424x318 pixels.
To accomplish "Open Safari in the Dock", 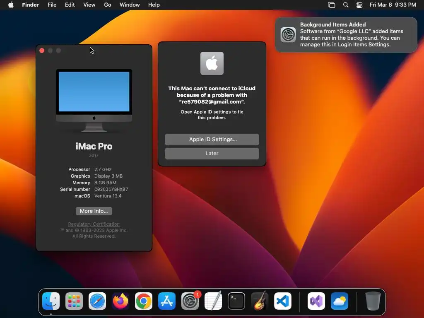I will (97, 301).
